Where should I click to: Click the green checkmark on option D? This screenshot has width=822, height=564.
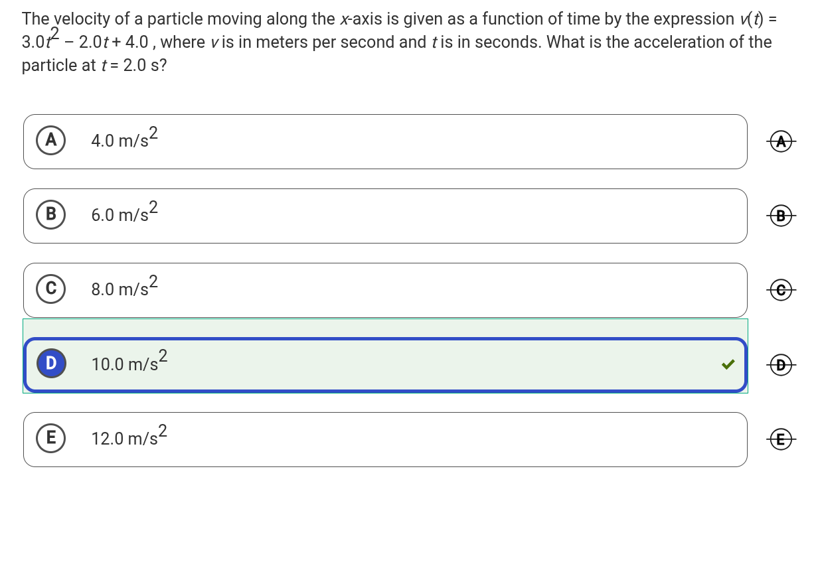pos(728,364)
